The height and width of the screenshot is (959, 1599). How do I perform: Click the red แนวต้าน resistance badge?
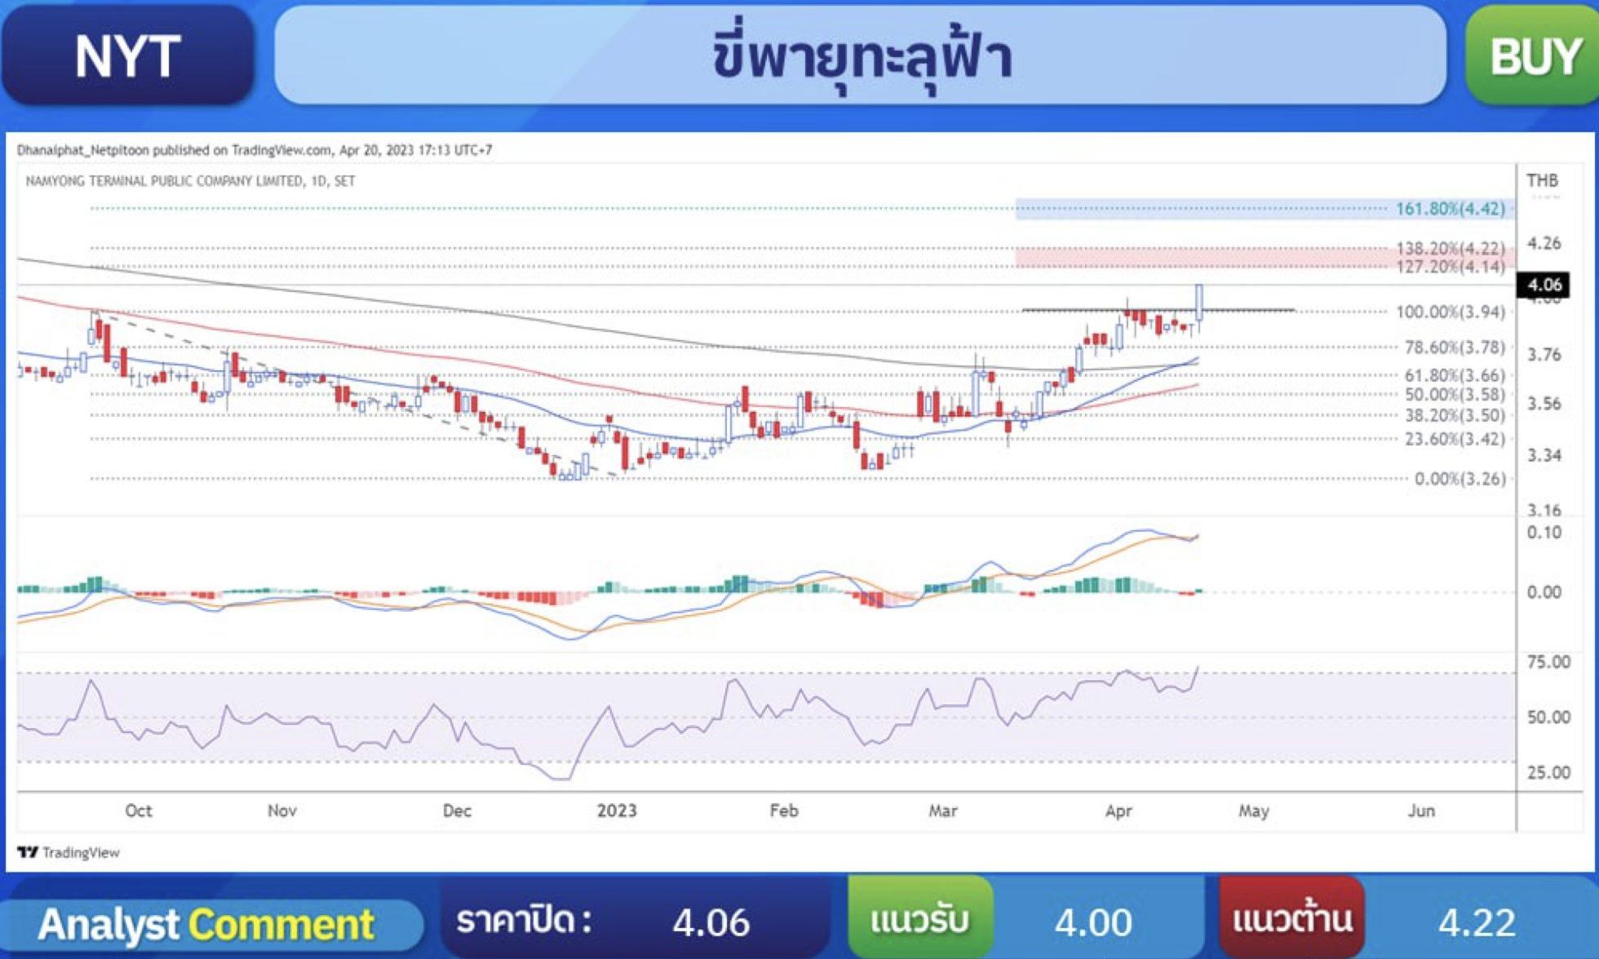pos(1291,918)
